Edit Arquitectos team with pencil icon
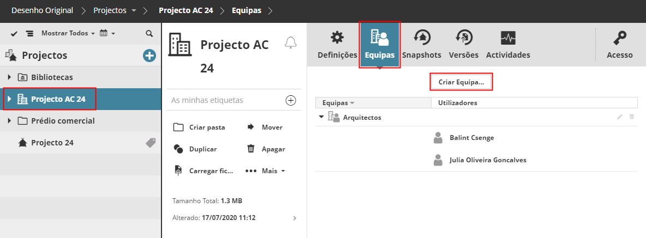The height and width of the screenshot is (238, 646). point(620,117)
